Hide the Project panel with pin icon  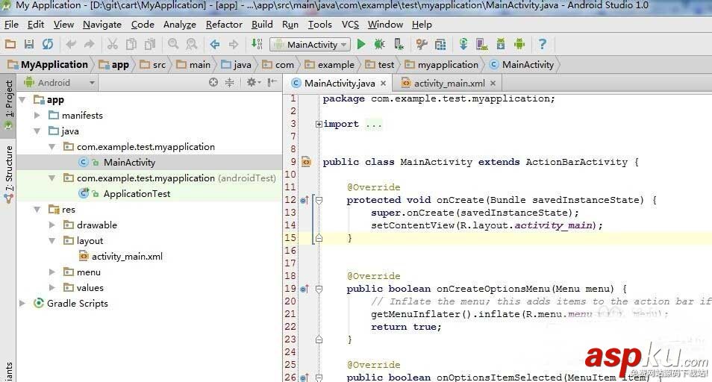[x=272, y=83]
